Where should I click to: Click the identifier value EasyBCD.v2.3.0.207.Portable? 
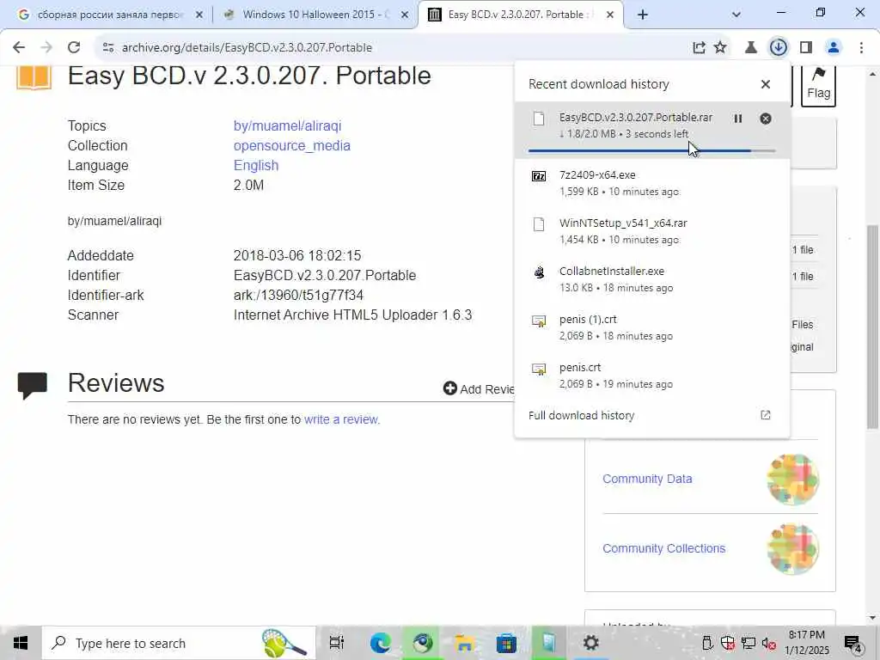pos(325,276)
